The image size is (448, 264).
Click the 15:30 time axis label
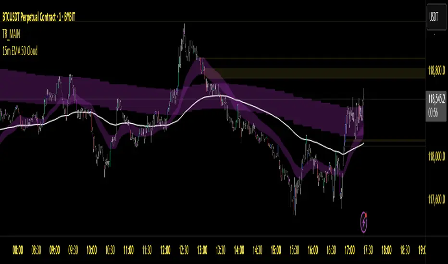tap(294, 250)
